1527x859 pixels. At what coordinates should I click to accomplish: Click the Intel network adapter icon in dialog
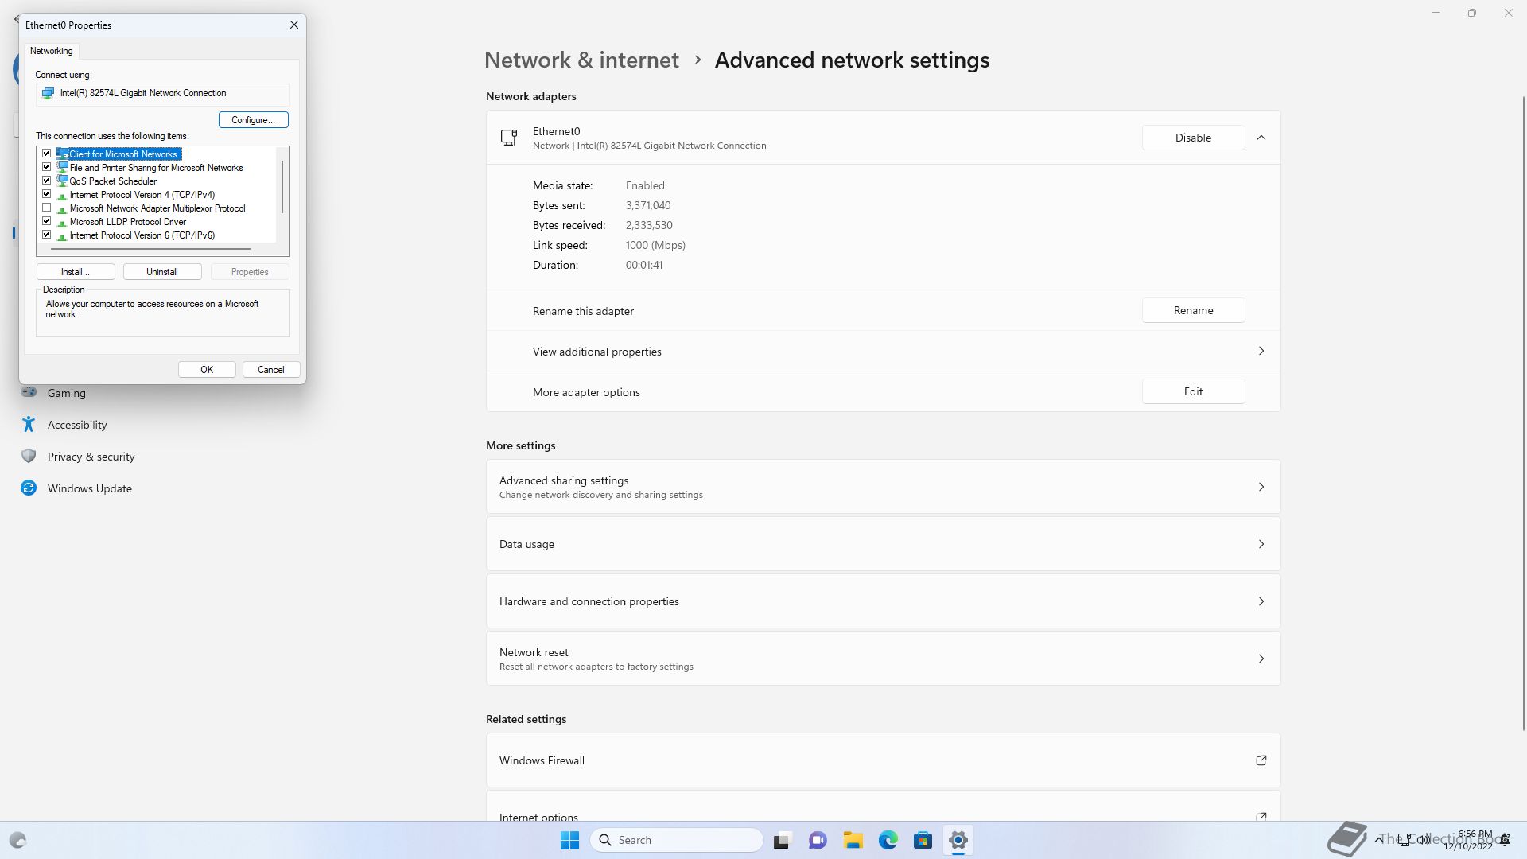[x=49, y=93]
